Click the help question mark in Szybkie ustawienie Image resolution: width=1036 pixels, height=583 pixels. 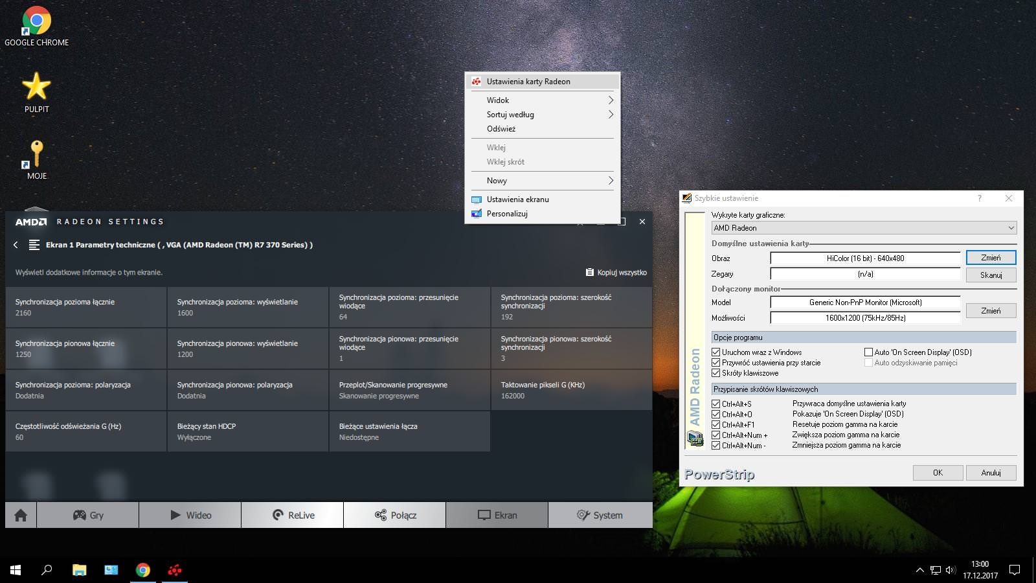point(979,198)
